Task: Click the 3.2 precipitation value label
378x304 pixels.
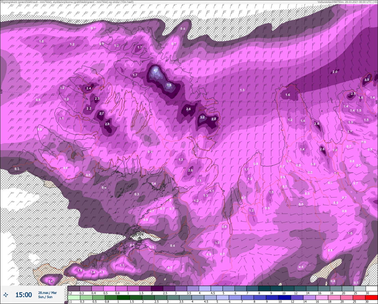Action: pos(202,117)
